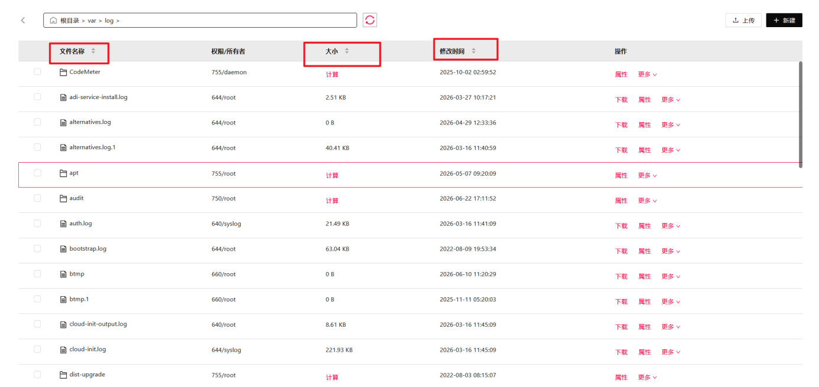Image resolution: width=819 pixels, height=387 pixels.
Task: Click 640/syslog permission of auth.log
Action: 226,224
